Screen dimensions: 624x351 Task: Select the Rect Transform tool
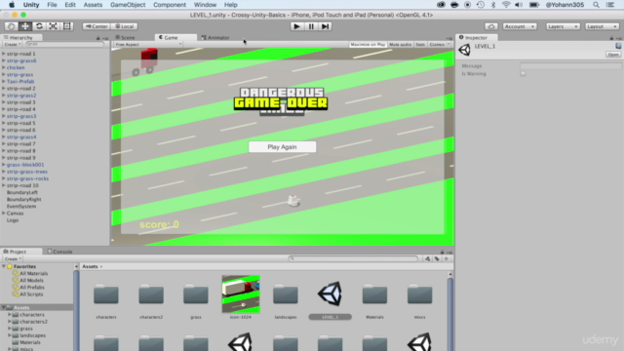point(67,26)
